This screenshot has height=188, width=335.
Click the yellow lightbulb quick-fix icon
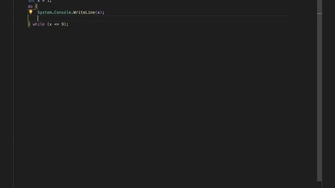tap(30, 12)
